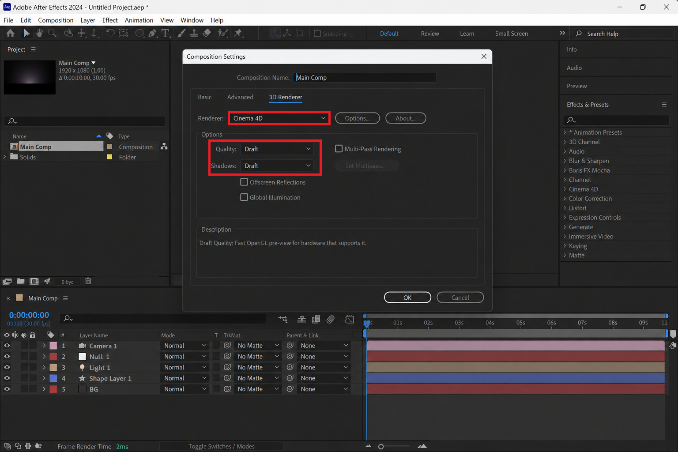Viewport: 678px width, 452px height.
Task: Enable the Multi-Pass Rendering checkbox
Action: [x=339, y=149]
